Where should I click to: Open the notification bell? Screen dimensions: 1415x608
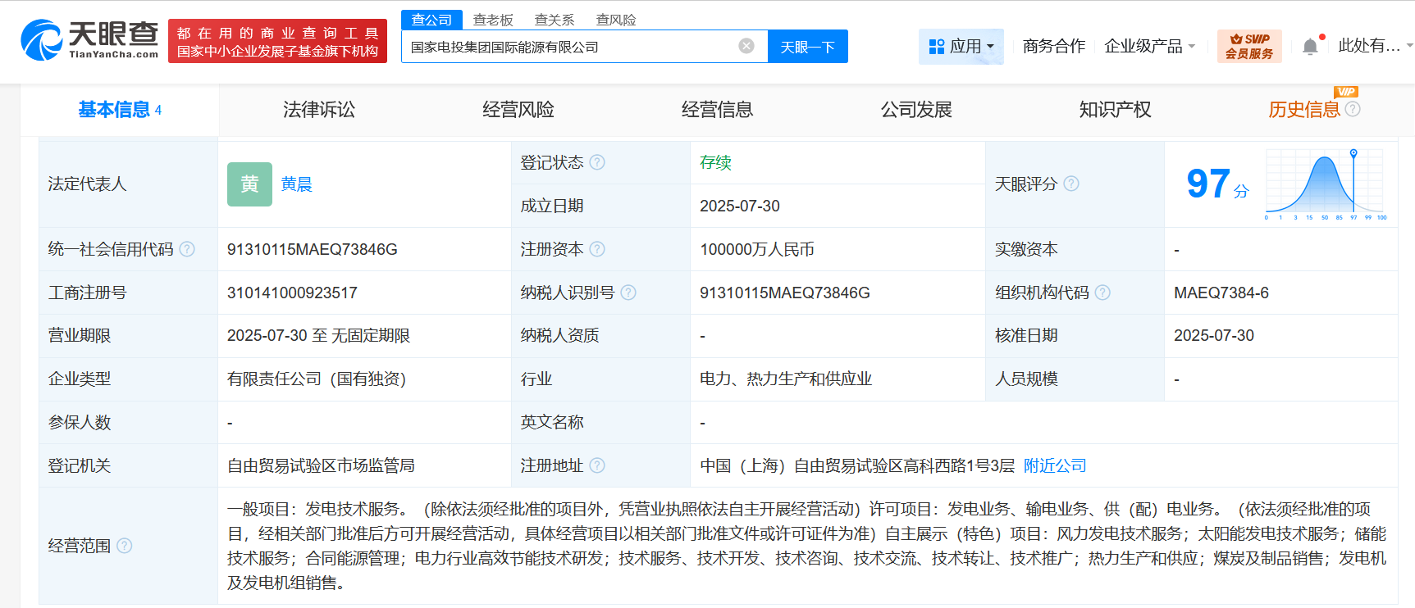(x=1310, y=47)
